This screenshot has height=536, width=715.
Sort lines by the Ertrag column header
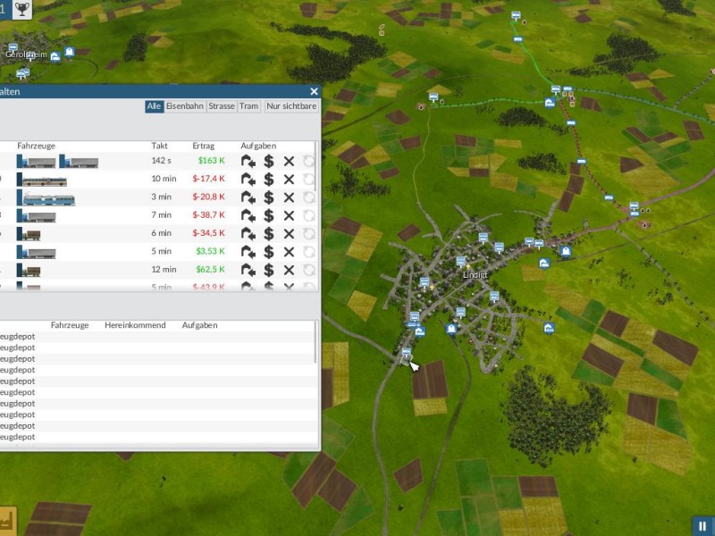(x=204, y=146)
